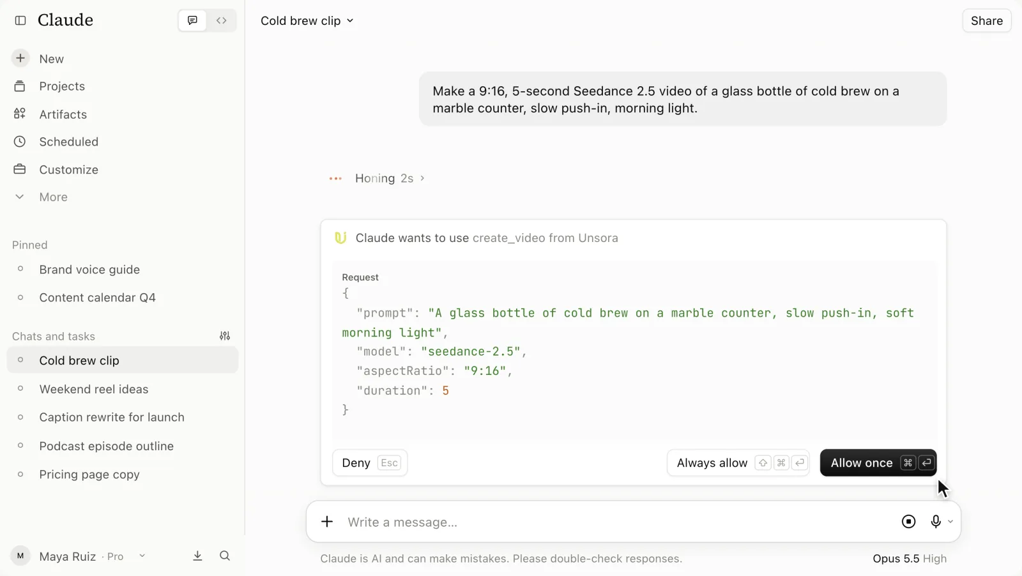Screen dimensions: 1022x576
Task: Click the Share button
Action: pos(986,20)
